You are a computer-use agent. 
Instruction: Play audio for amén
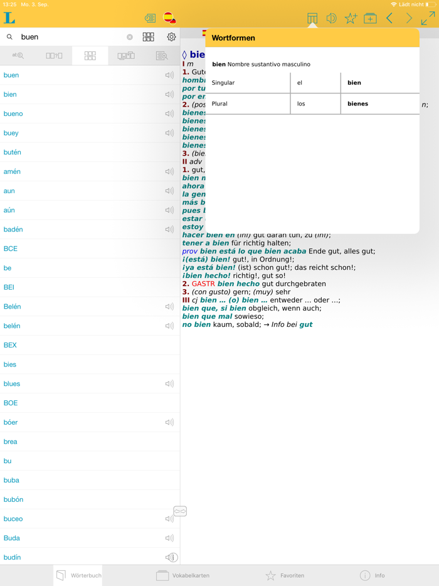click(169, 171)
